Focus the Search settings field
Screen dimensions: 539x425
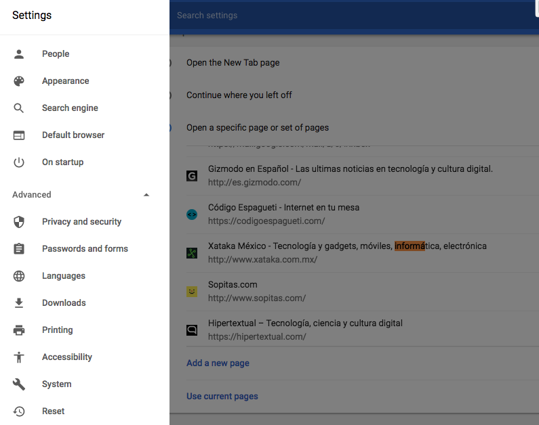(x=354, y=16)
